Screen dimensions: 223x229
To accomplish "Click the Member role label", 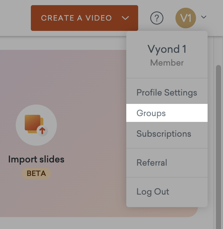I will tap(166, 63).
